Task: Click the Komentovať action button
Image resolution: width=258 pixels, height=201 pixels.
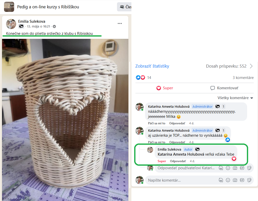Action: point(224,88)
